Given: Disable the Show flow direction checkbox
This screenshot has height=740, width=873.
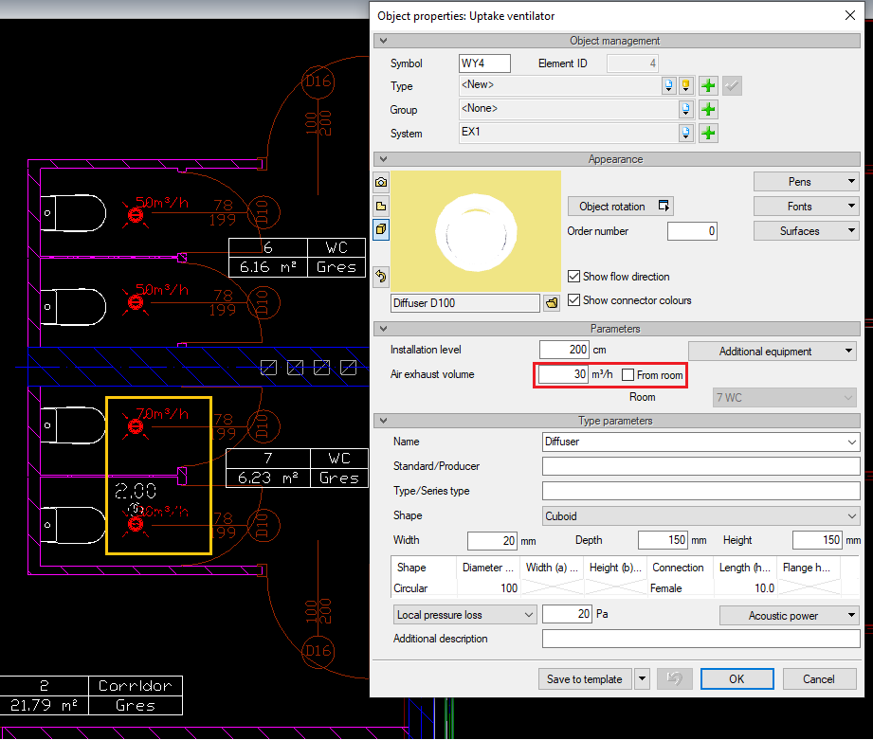Looking at the screenshot, I should [574, 277].
